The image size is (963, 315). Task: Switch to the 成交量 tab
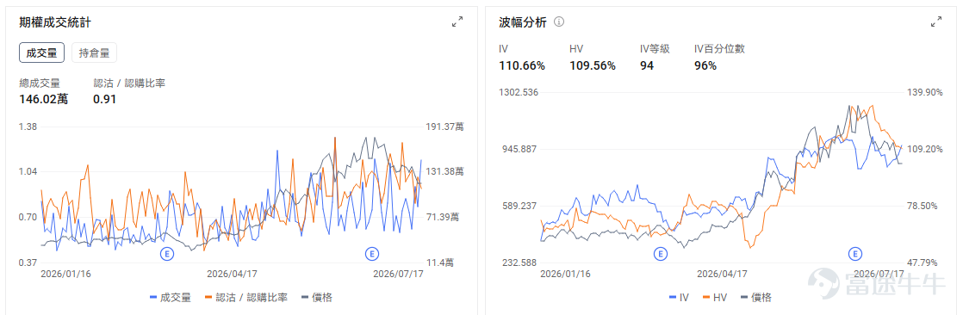pyautogui.click(x=41, y=52)
